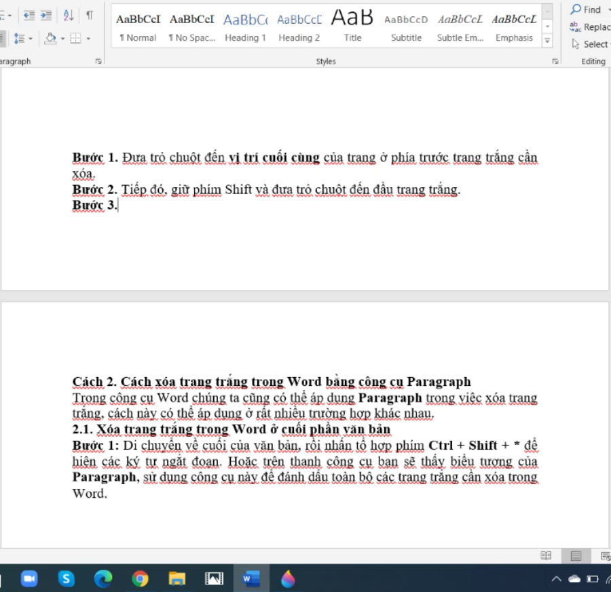Click the Borders icon
Screen dimensions: 611x592
[75, 38]
